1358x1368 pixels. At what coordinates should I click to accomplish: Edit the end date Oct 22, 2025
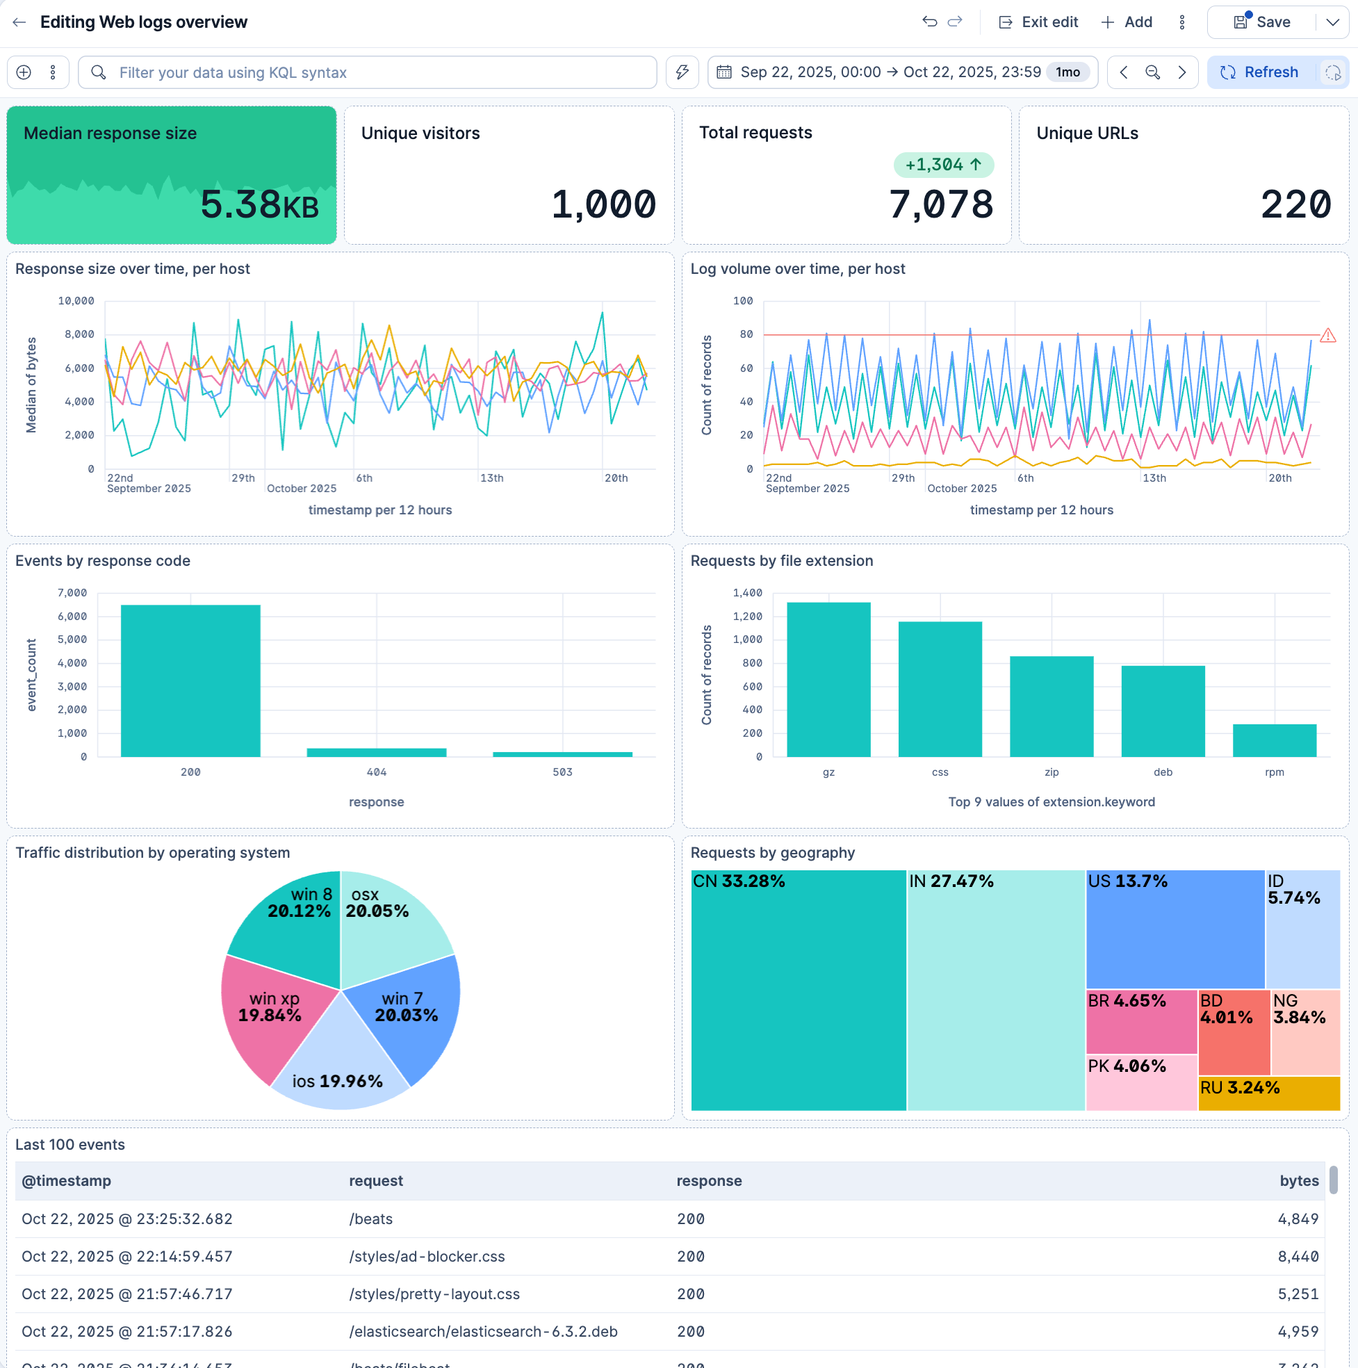(x=972, y=72)
